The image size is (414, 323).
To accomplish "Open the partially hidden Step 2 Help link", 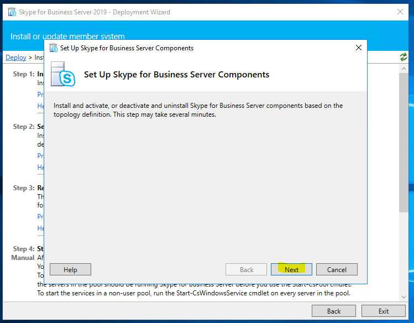I will [x=40, y=167].
